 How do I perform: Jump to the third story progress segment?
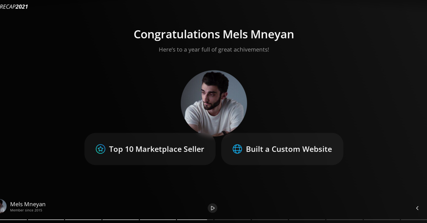(x=84, y=219)
